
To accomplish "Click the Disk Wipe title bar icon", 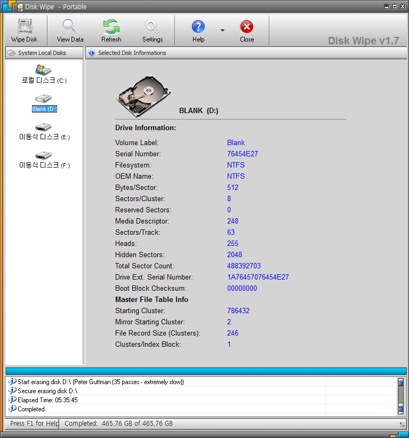I will (20, 7).
